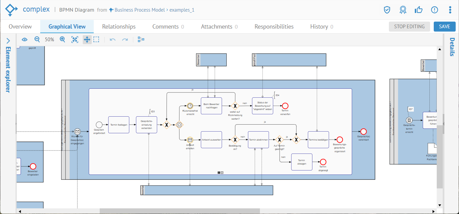Expand the Details side panel

click(x=452, y=47)
